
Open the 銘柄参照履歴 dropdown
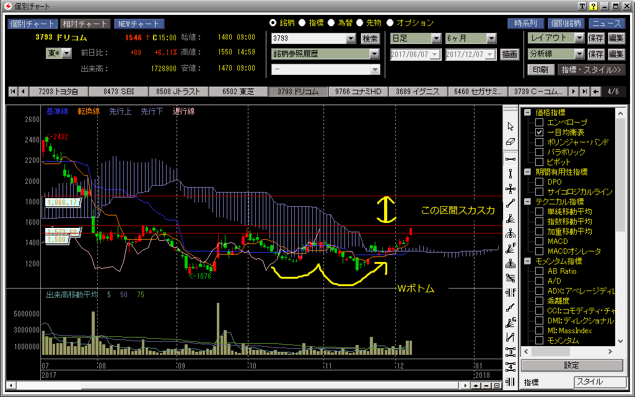(x=374, y=54)
